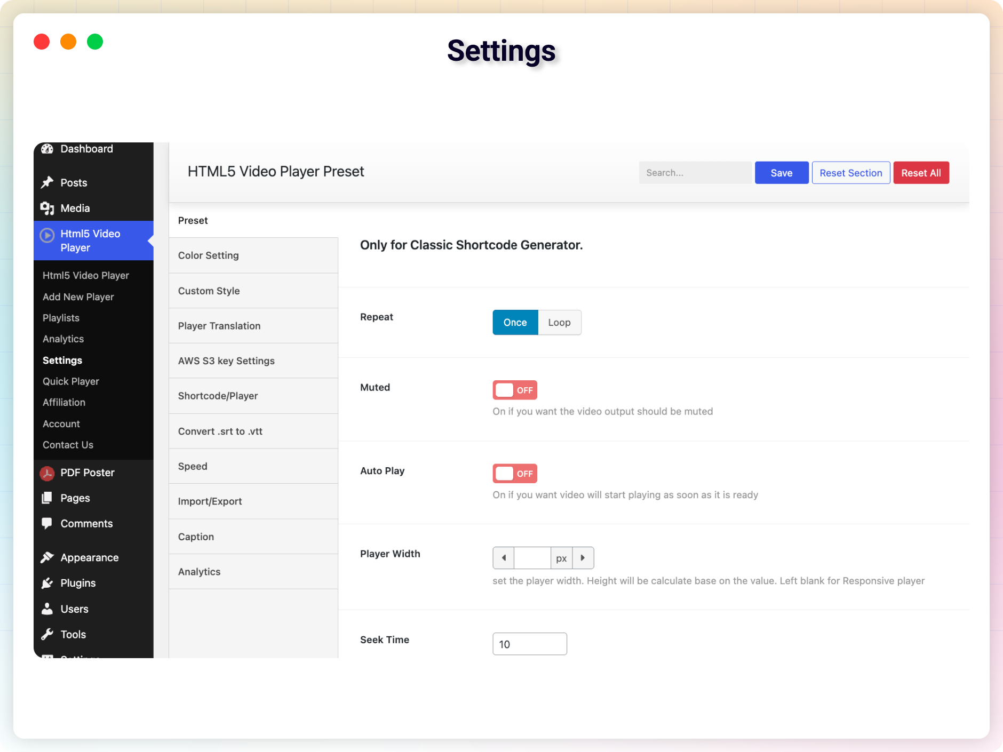Toggle the Muted switch on
Screen dimensions: 1003x752
(515, 390)
